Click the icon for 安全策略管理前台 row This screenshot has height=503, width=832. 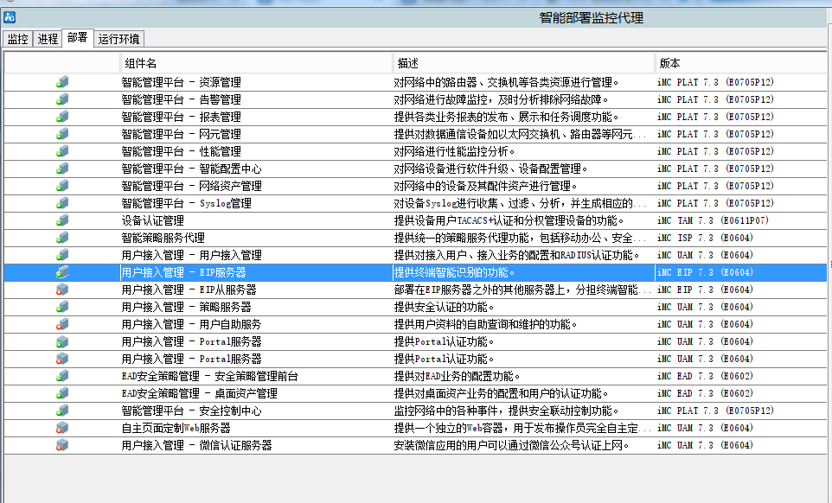(x=62, y=376)
